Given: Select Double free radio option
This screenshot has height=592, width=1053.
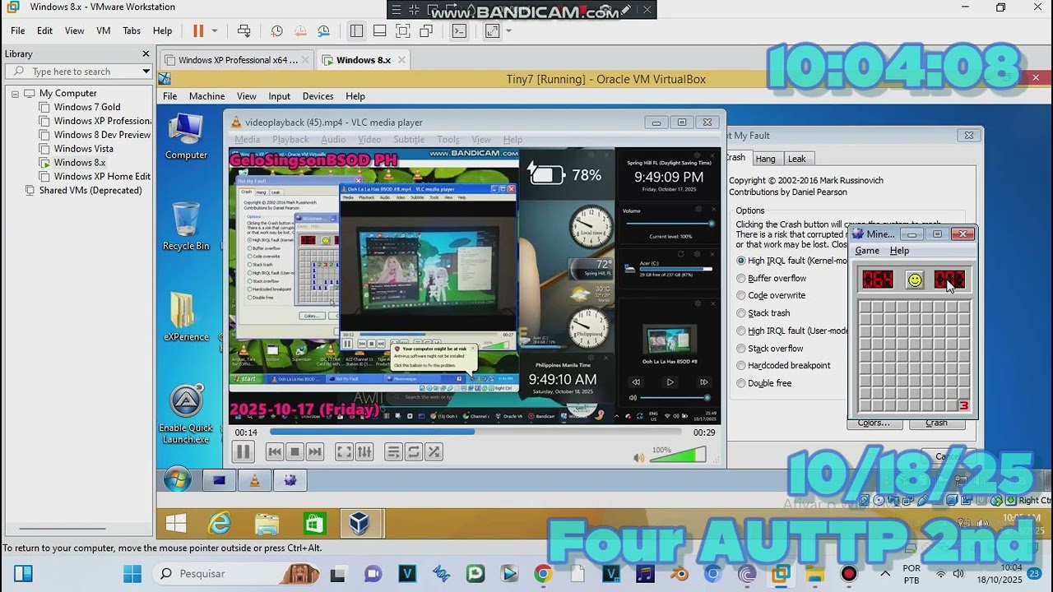Looking at the screenshot, I should coord(741,383).
